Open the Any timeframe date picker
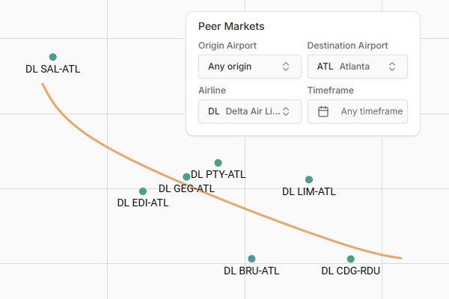The height and width of the screenshot is (299, 449). point(358,111)
